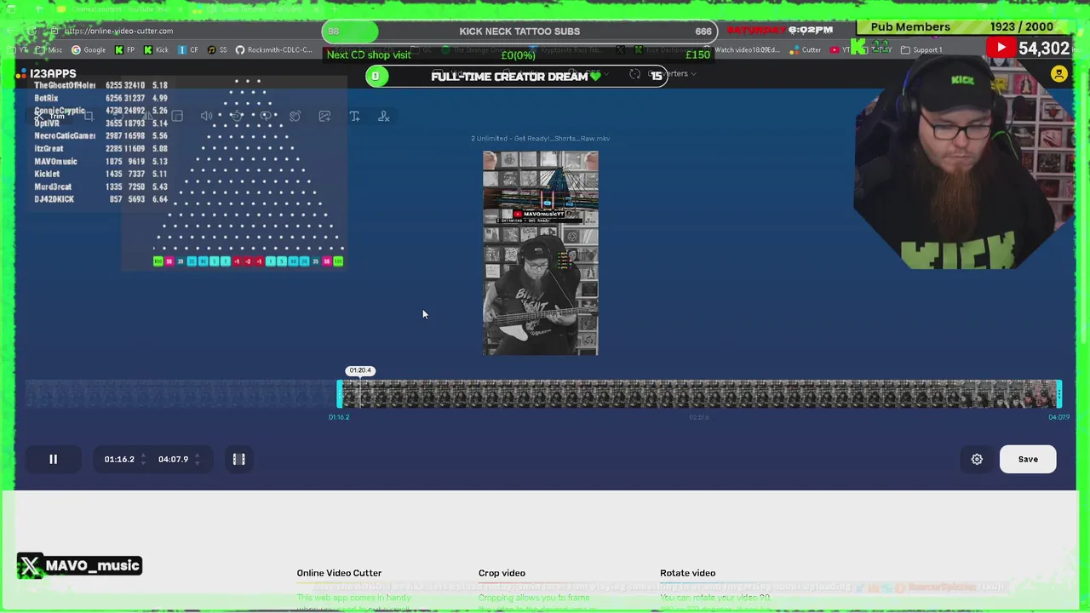Grab the left trim handle on timeline

click(340, 393)
